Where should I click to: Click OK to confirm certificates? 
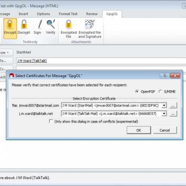139,130
